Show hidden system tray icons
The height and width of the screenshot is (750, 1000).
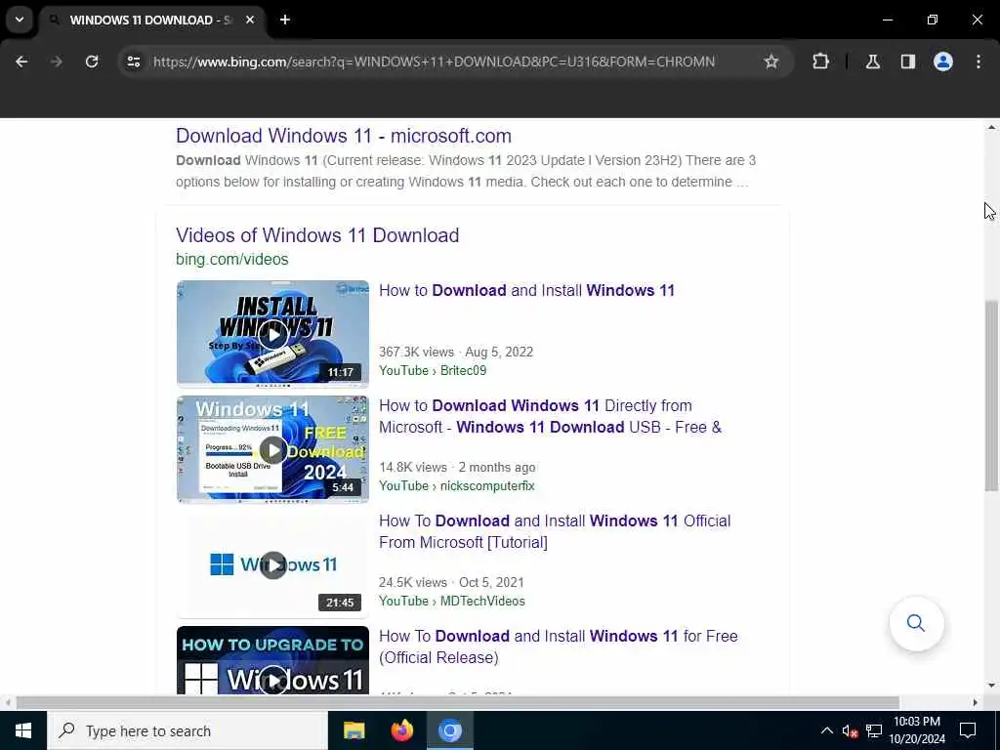click(826, 730)
